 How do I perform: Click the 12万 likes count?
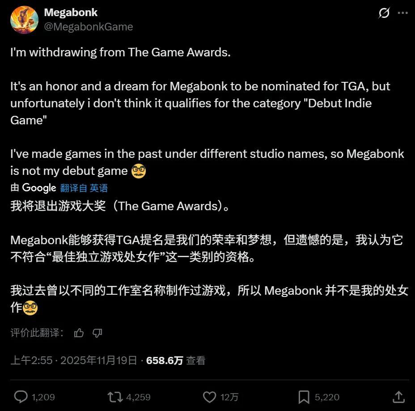click(229, 397)
